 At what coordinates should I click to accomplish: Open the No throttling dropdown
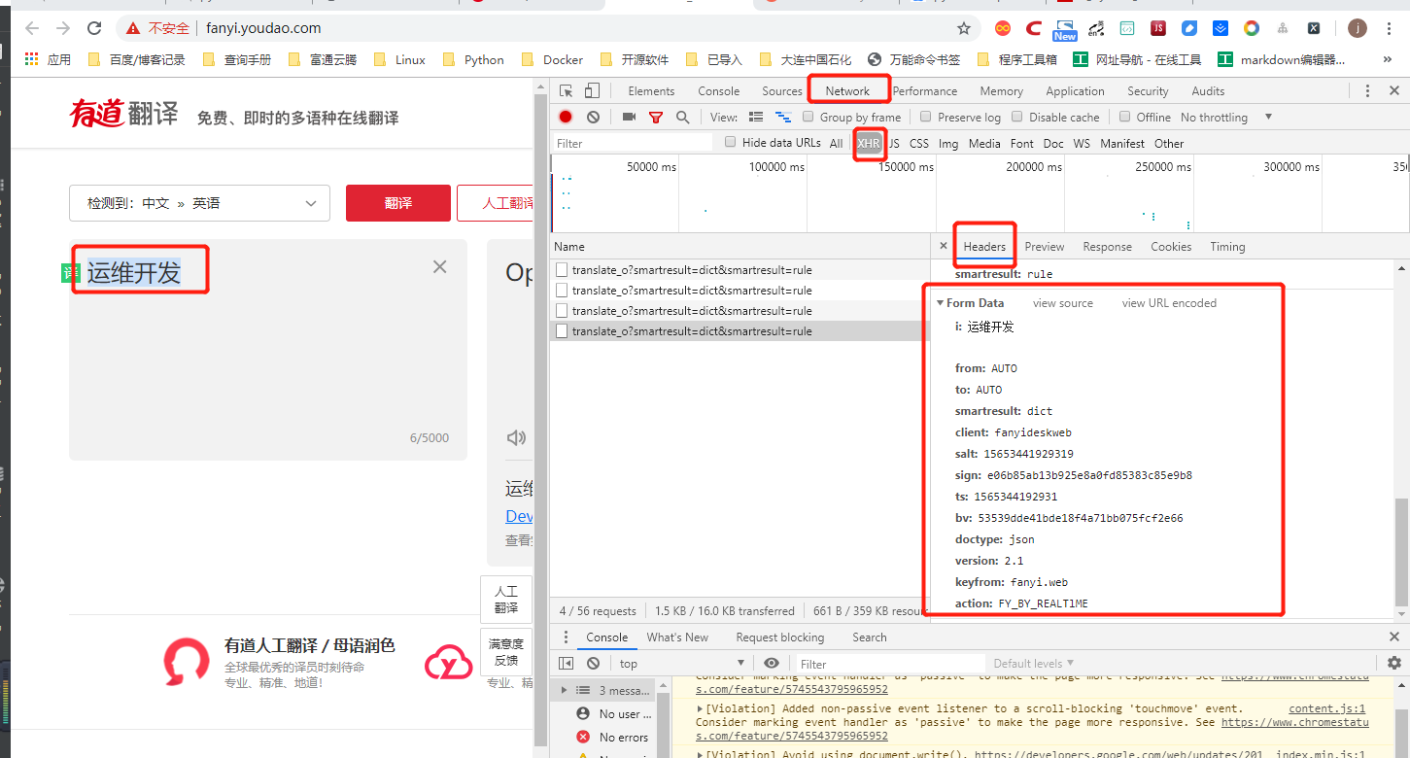(x=1226, y=118)
